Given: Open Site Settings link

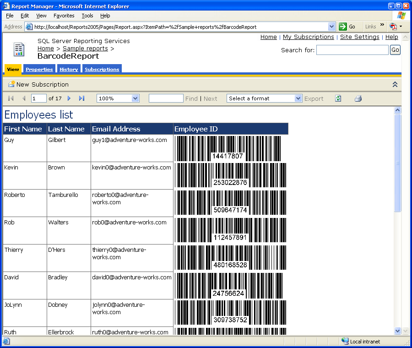Looking at the screenshot, I should pos(359,37).
